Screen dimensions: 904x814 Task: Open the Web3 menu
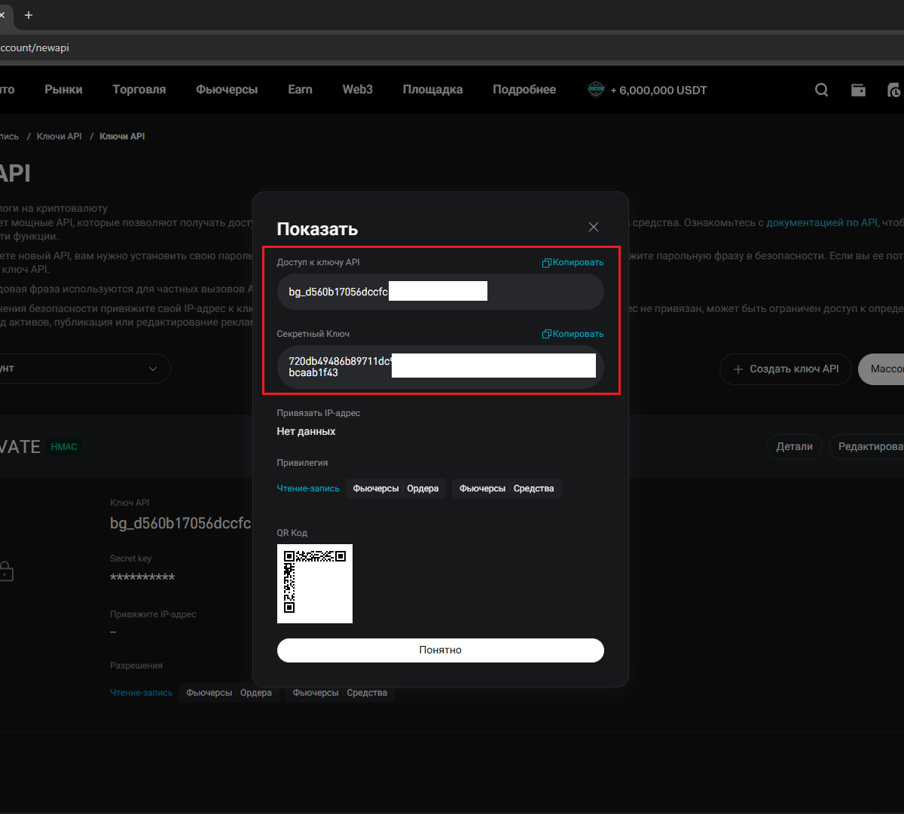click(x=358, y=89)
